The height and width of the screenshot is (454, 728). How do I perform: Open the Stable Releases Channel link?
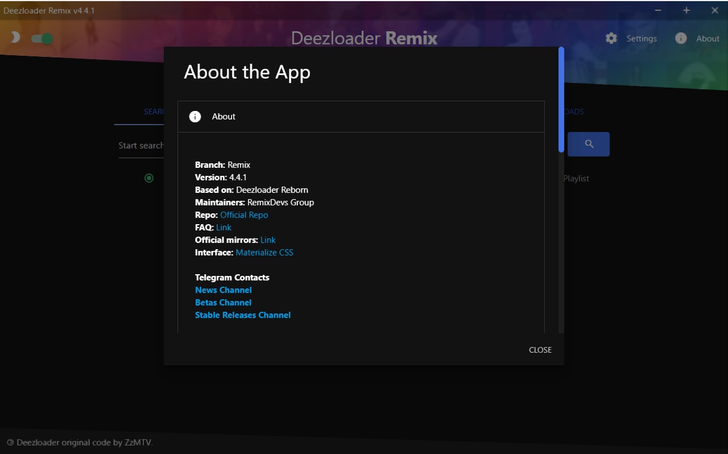[x=243, y=315]
